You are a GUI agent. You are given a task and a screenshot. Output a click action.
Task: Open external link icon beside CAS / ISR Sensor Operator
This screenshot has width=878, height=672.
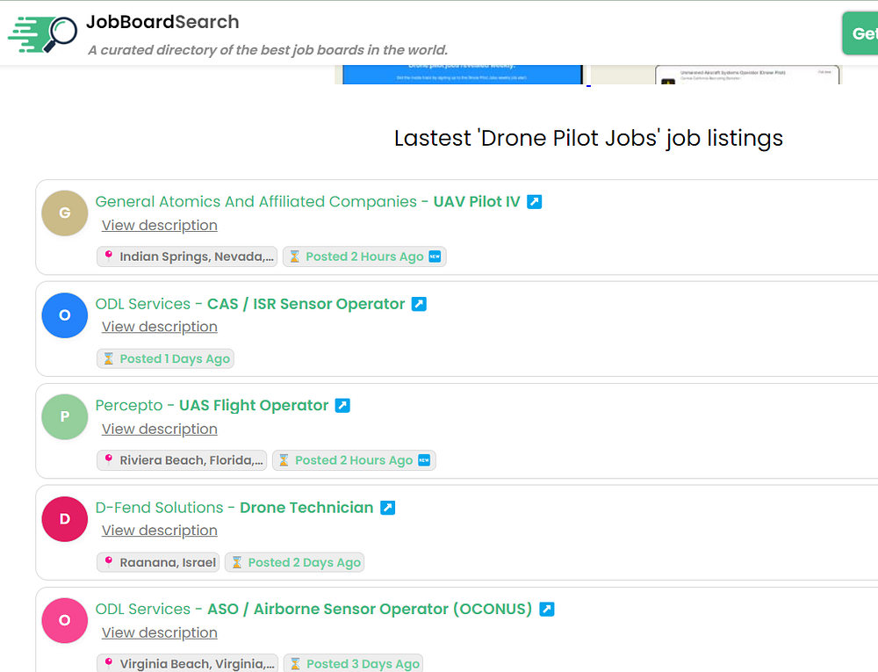point(419,304)
